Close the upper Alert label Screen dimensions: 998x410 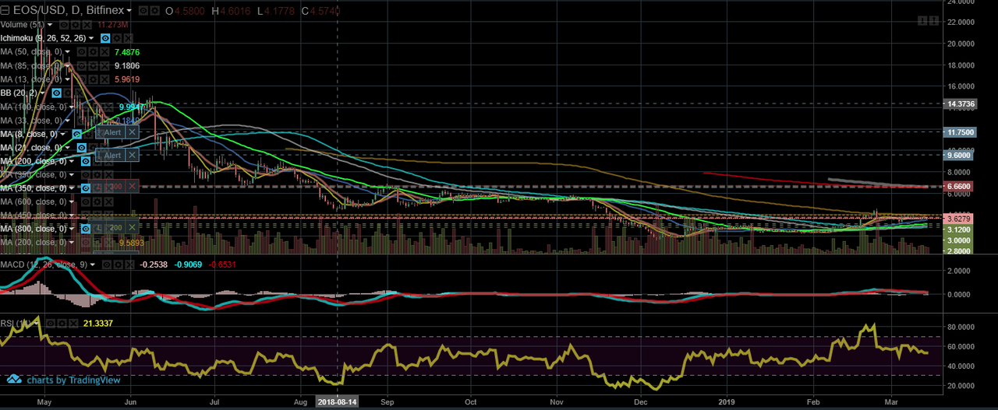132,132
